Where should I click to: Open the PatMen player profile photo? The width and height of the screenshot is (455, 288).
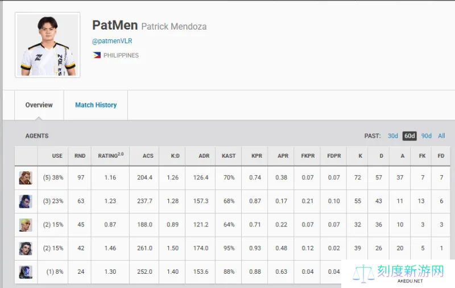(48, 46)
